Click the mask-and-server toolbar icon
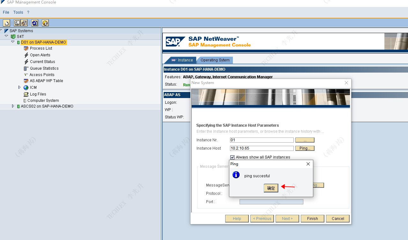The image size is (408, 240). pos(24,23)
